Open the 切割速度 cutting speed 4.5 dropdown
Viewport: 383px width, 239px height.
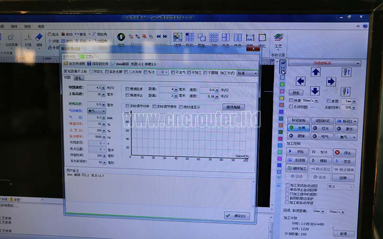pos(103,88)
